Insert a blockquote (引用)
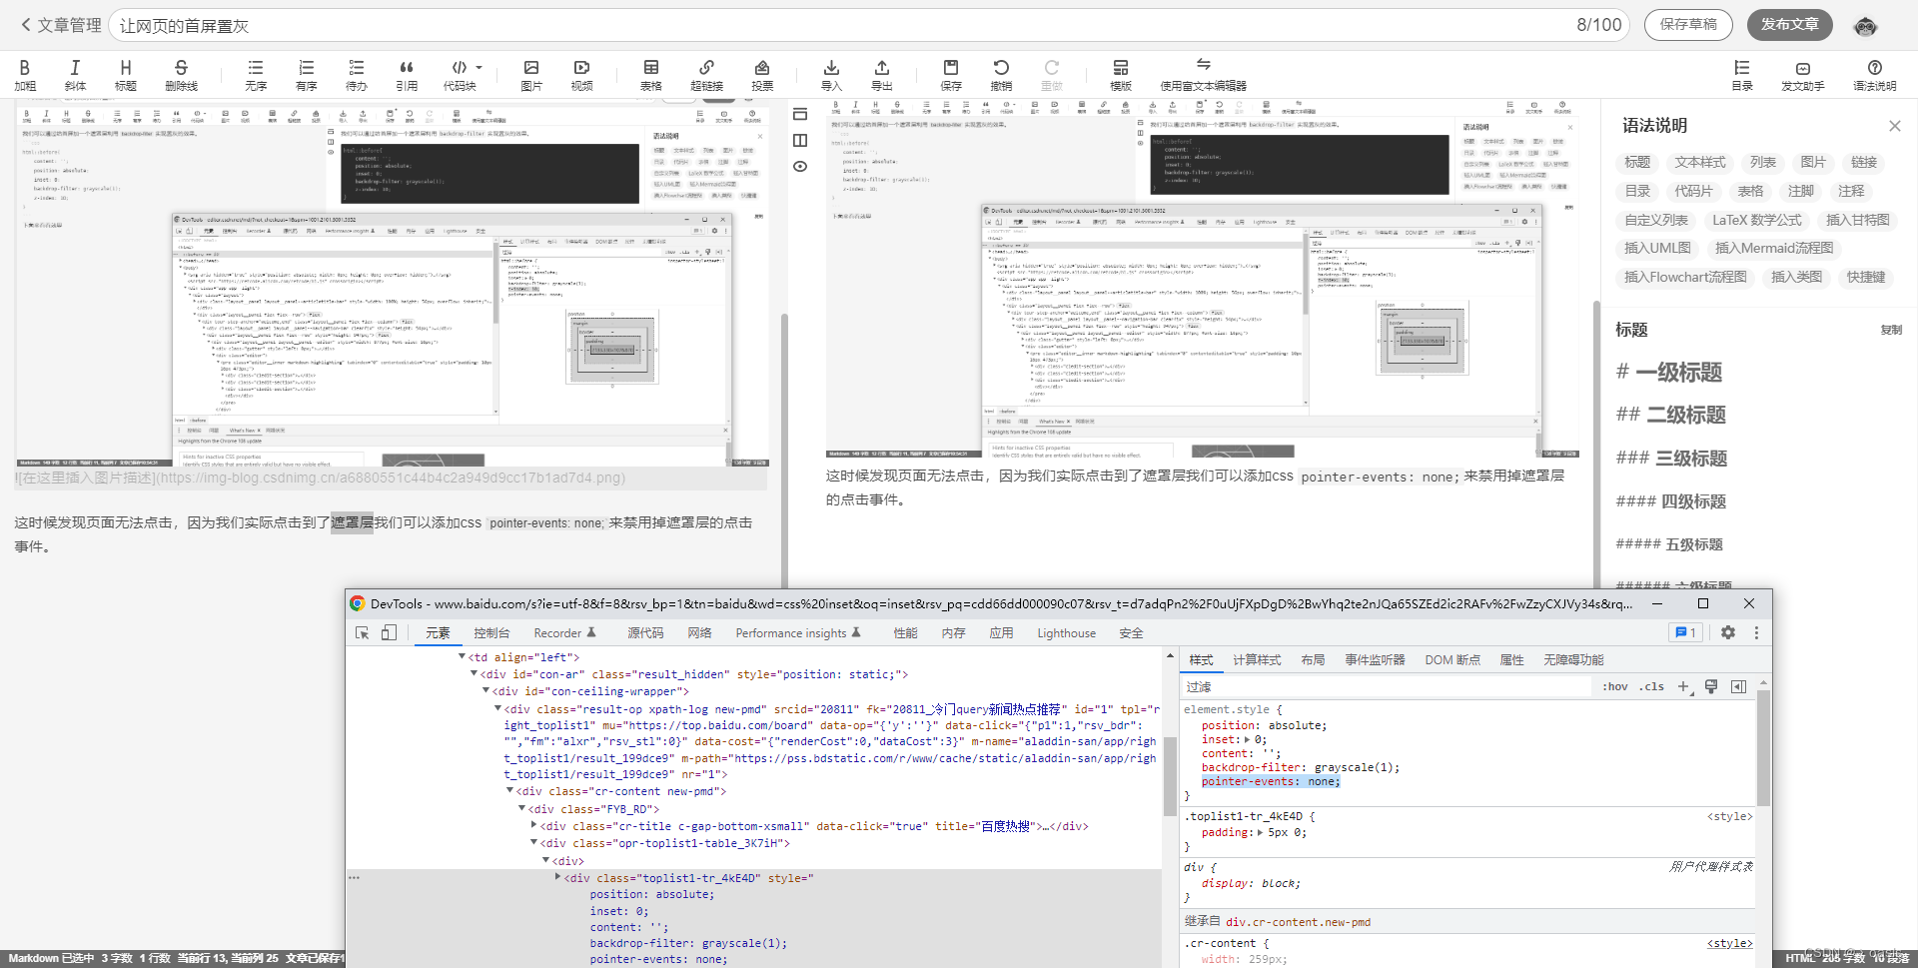Screen dimensions: 1918x968 point(407,75)
